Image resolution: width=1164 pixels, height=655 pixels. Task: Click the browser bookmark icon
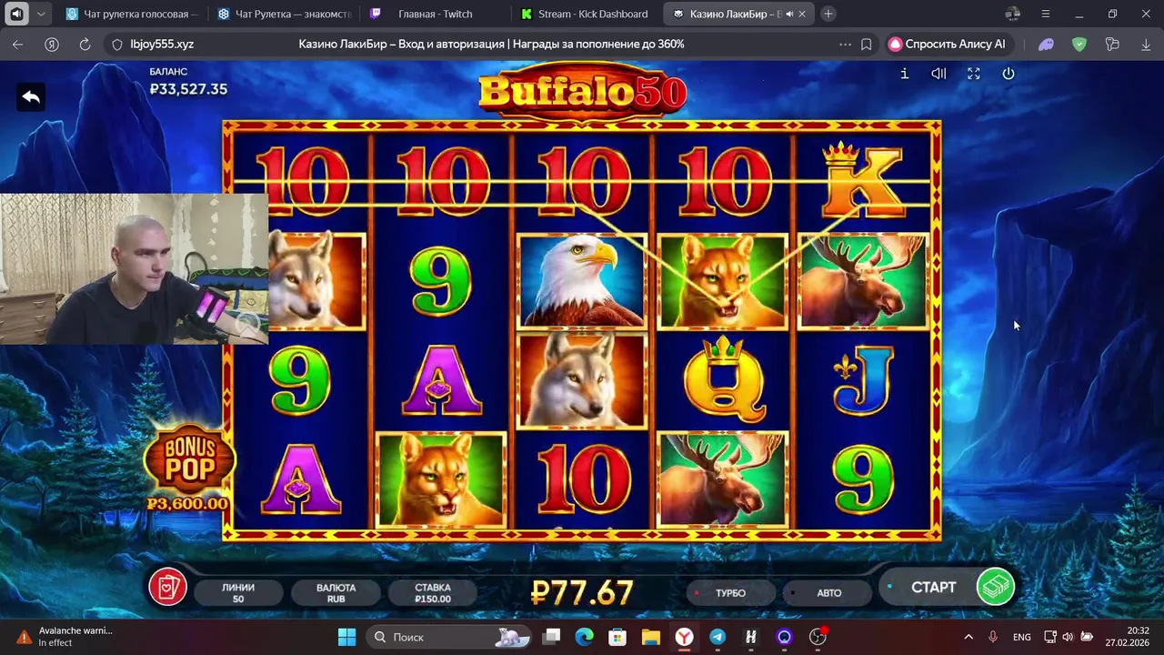[x=866, y=44]
